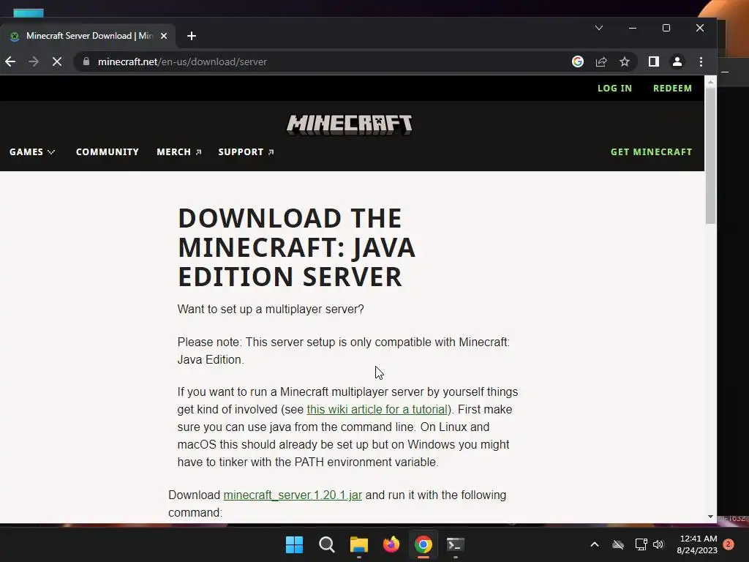Image resolution: width=749 pixels, height=562 pixels.
Task: Click the page scrollbar thumb
Action: (710, 155)
